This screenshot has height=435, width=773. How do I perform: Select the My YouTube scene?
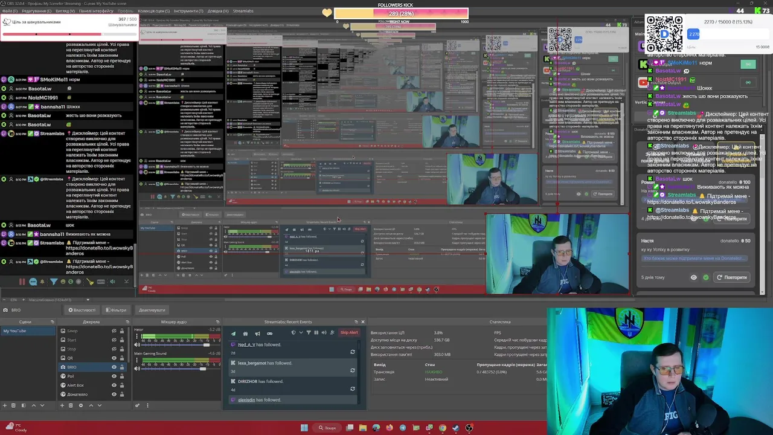point(28,331)
